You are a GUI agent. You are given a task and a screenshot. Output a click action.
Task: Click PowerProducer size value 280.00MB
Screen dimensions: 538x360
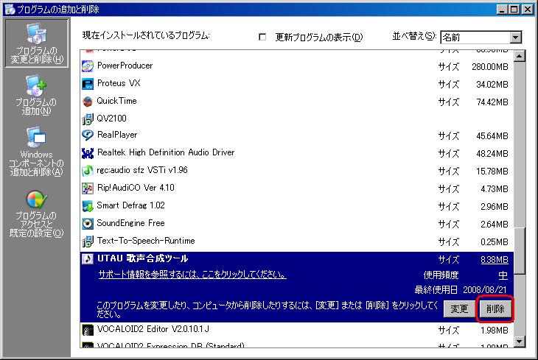489,67
